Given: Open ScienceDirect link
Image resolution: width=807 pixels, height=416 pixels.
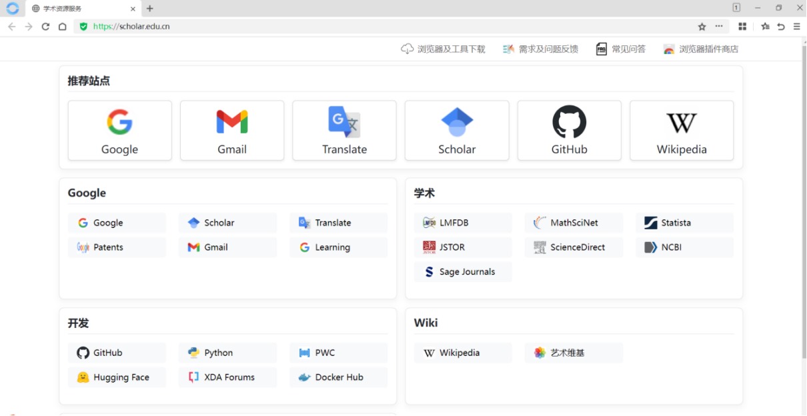Looking at the screenshot, I should [574, 247].
